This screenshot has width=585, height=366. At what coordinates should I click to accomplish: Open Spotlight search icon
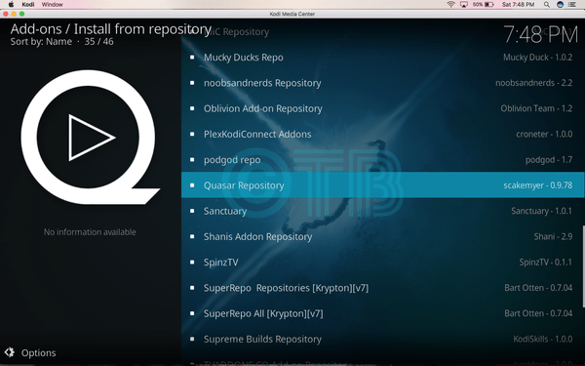547,5
